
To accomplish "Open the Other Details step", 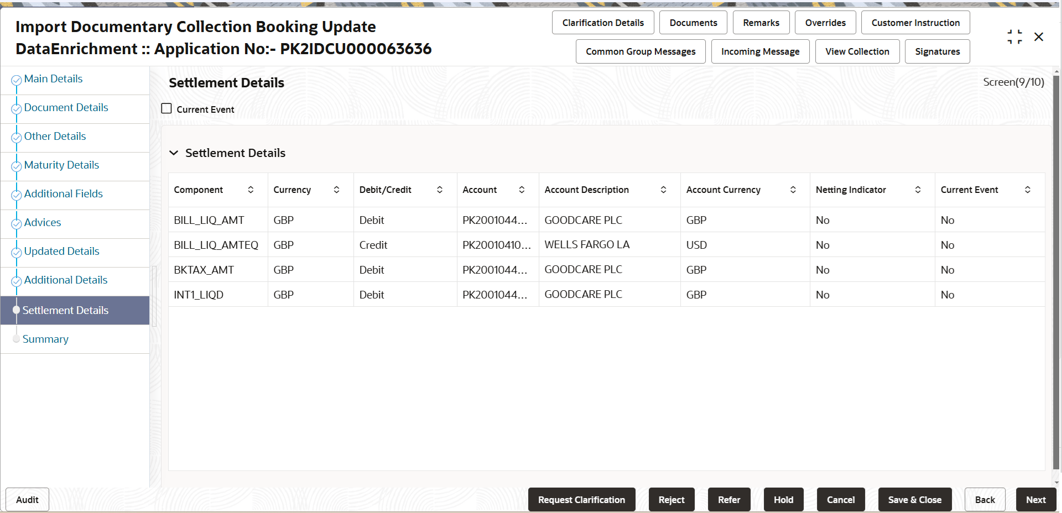I will [x=55, y=136].
